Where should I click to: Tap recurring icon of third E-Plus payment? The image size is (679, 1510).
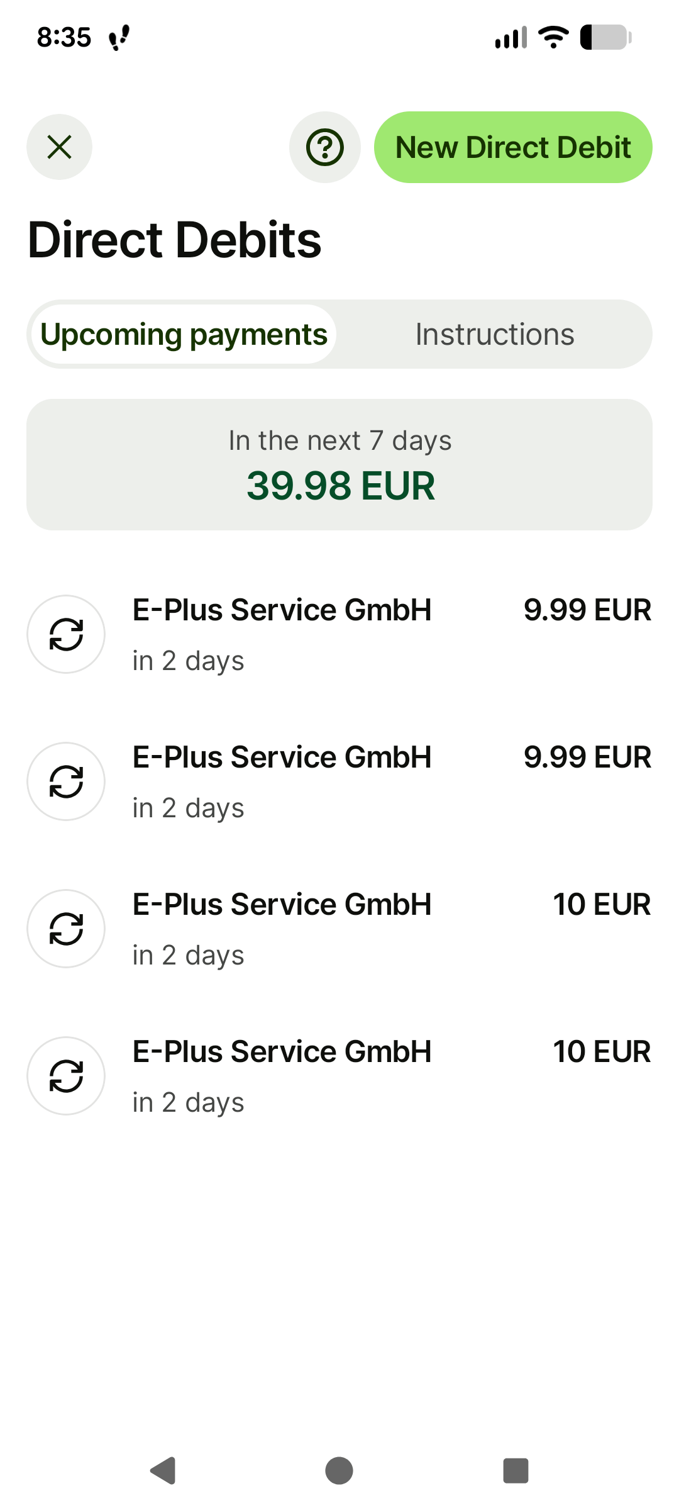point(66,929)
